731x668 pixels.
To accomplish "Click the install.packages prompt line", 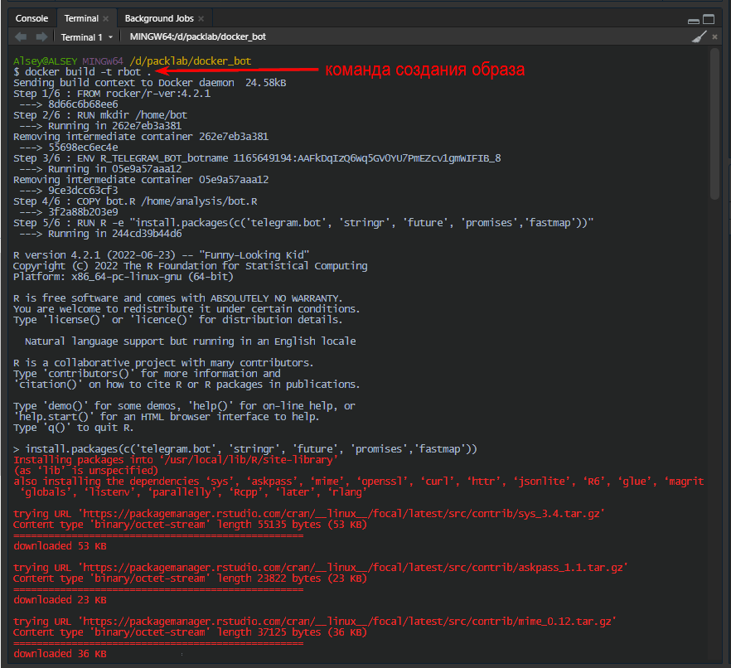I will (249, 448).
